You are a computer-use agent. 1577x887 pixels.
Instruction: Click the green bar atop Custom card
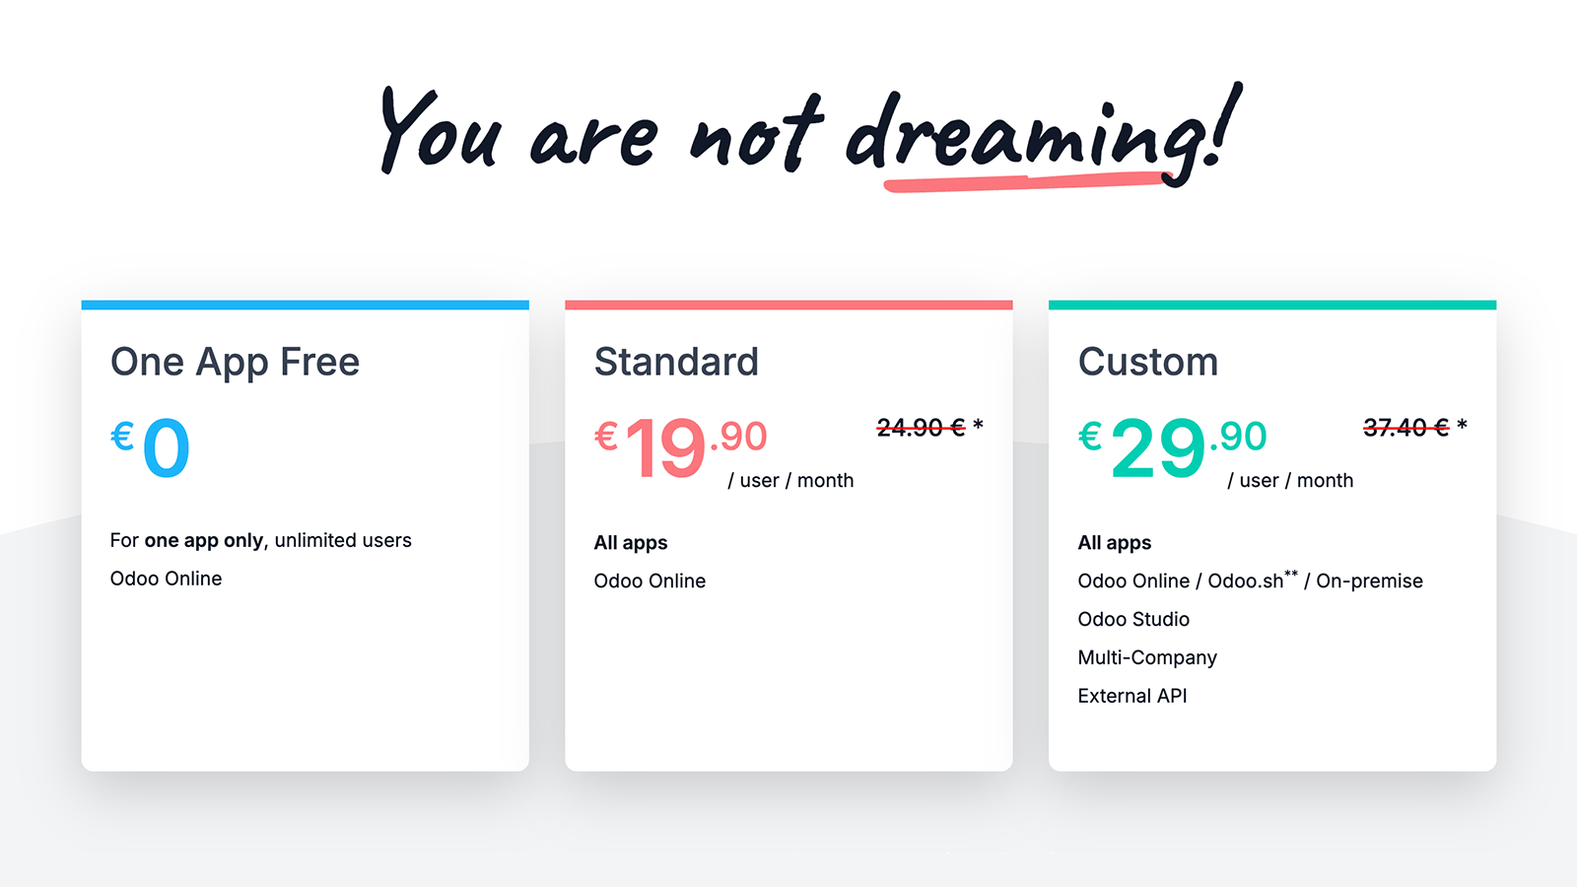pos(1271,306)
